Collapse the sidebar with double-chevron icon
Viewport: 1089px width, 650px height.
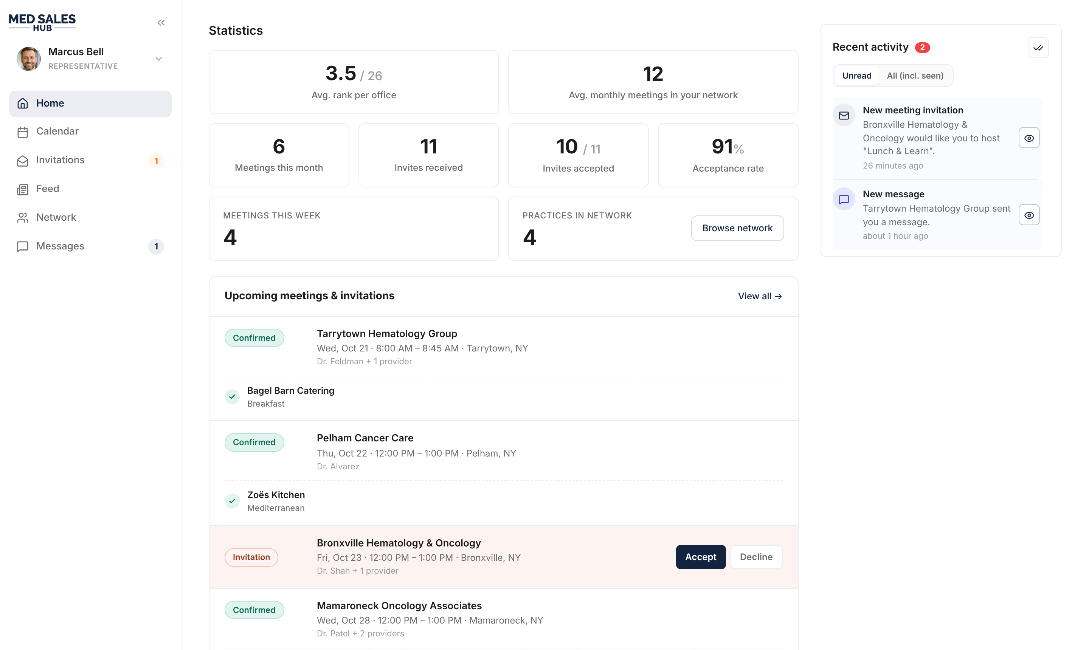[x=161, y=23]
